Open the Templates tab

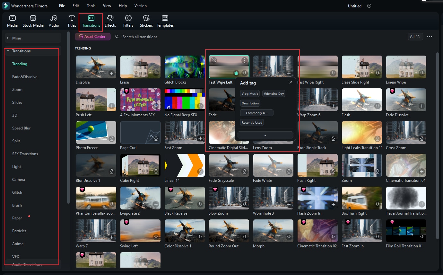click(165, 21)
